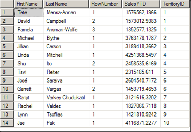Select row 14 via its row header

coord(7,123)
